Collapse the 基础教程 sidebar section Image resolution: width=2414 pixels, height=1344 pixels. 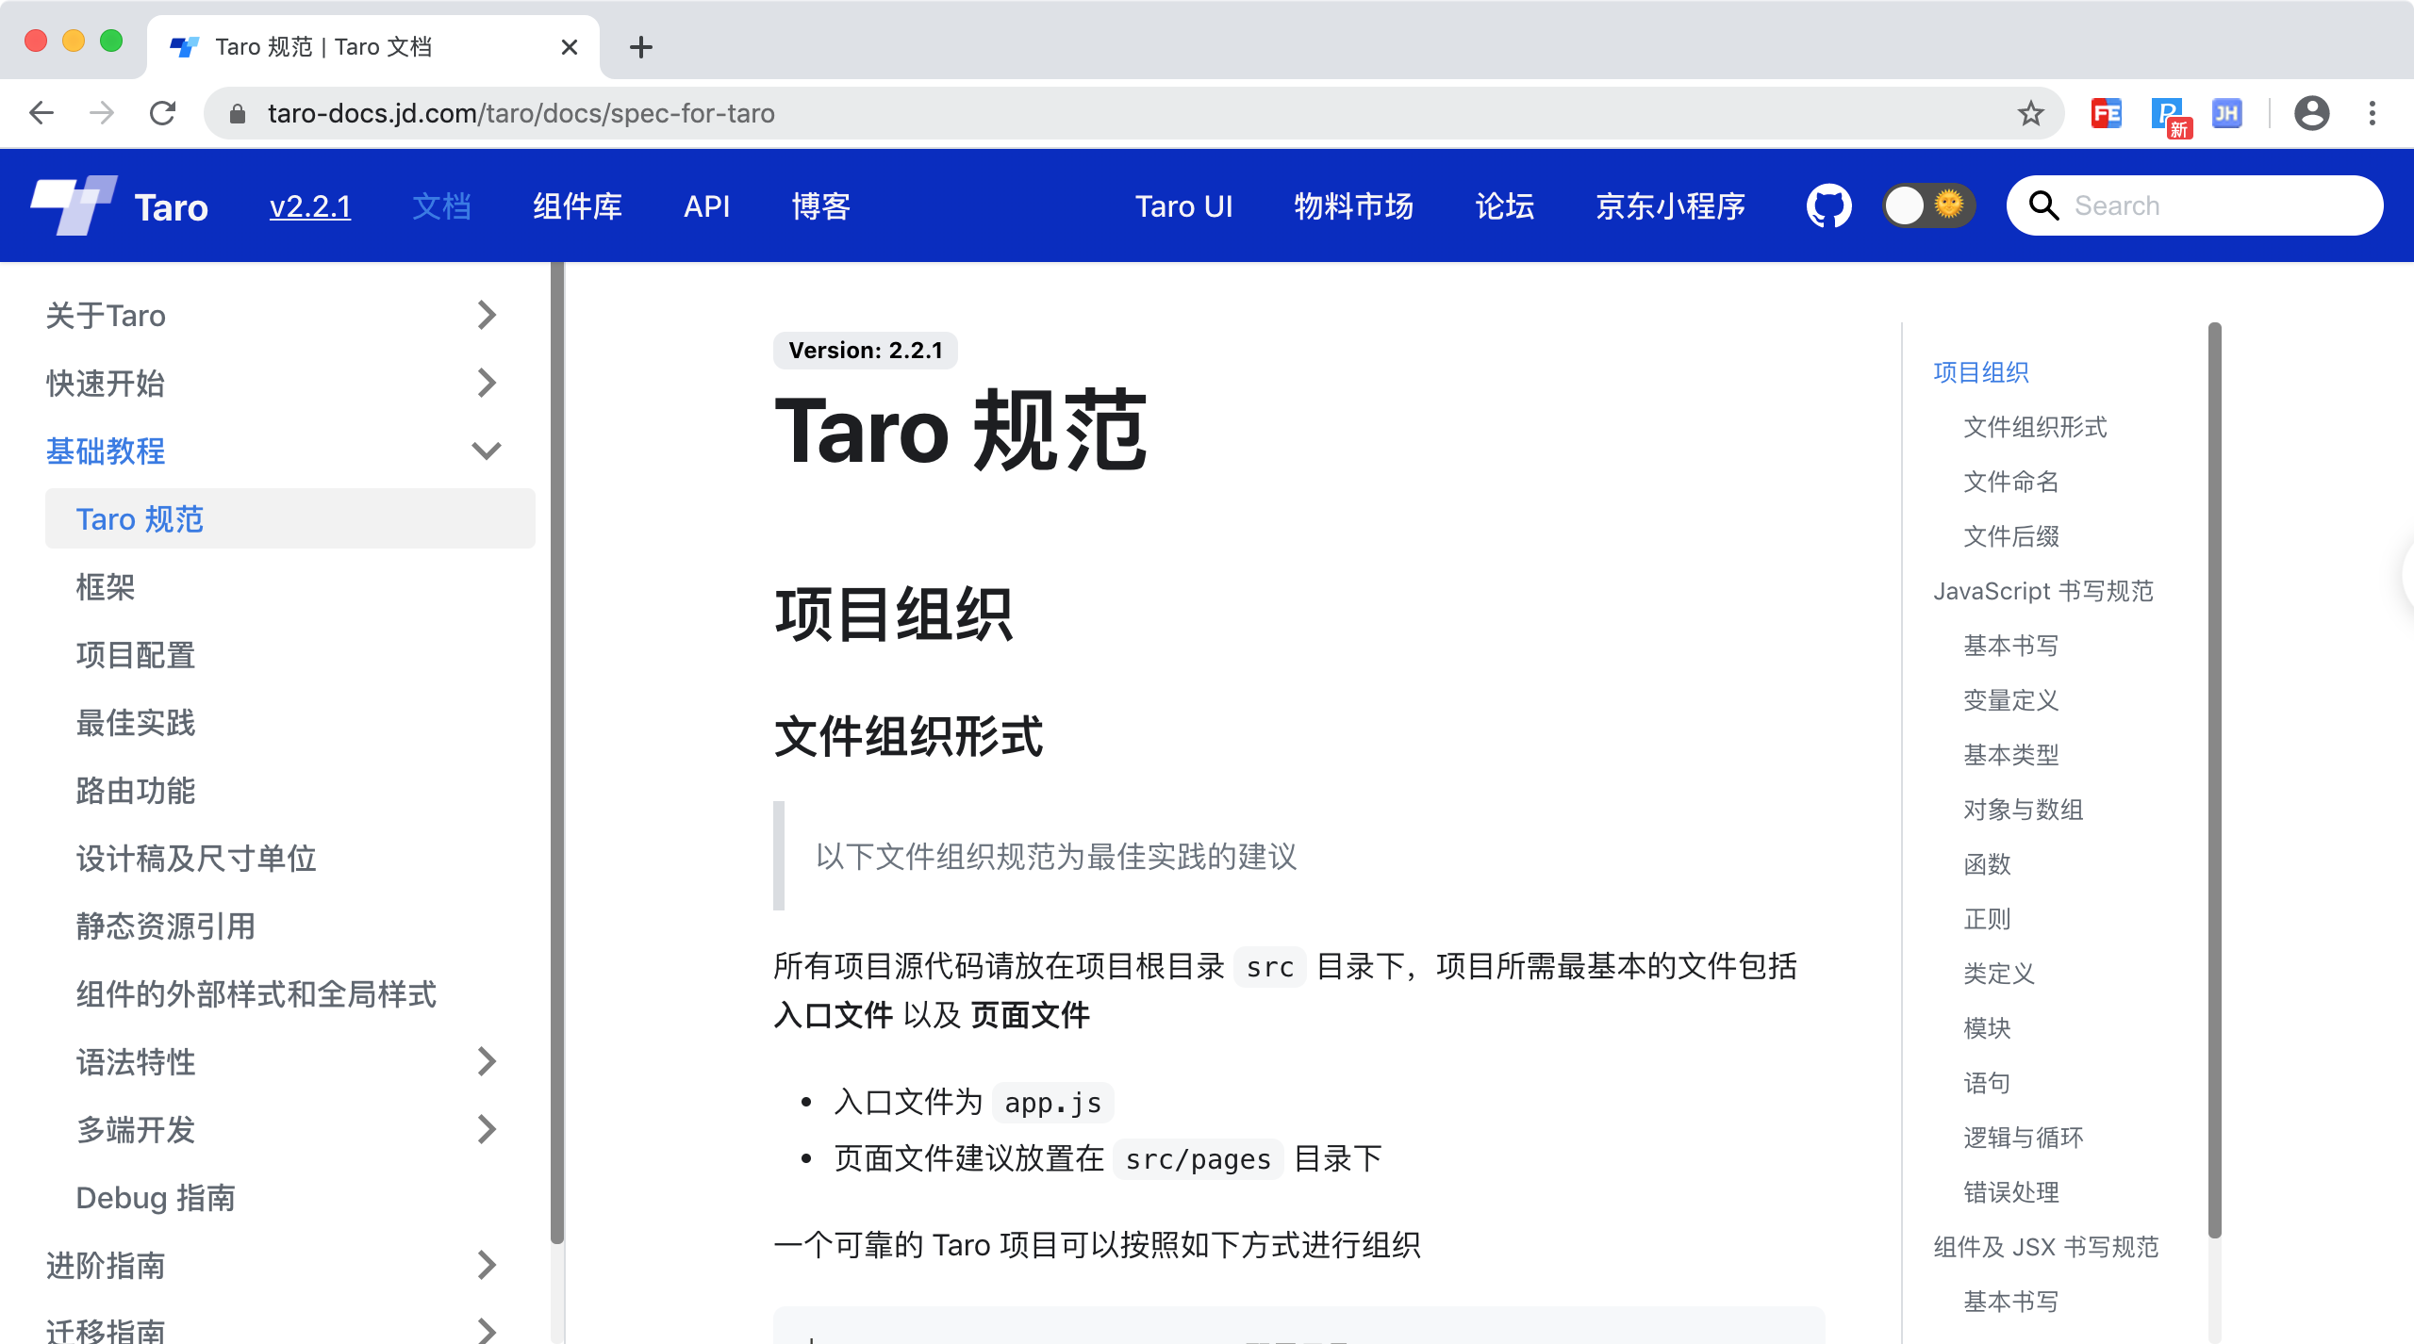tap(487, 451)
